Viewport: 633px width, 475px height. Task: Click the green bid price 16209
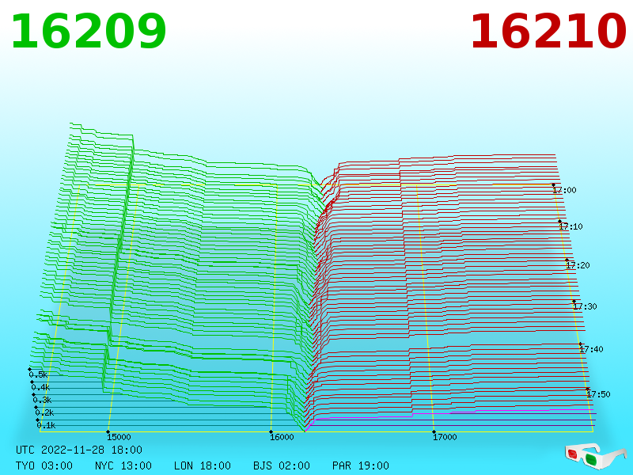coord(89,32)
